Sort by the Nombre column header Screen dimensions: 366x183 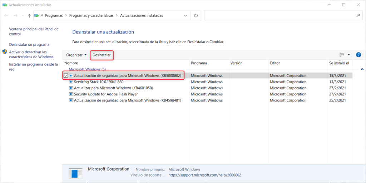pyautogui.click(x=71, y=63)
